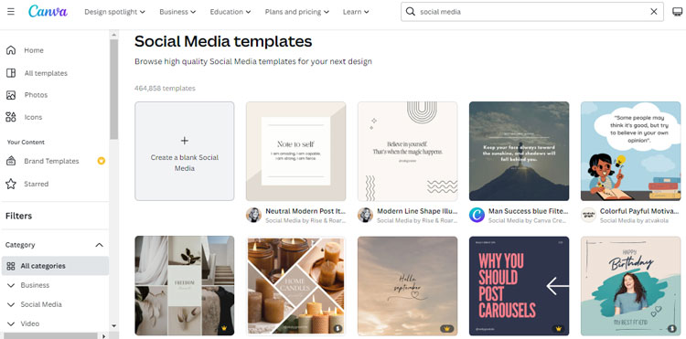Screen dimensions: 686x339
Task: Open mountain sunshine quote template thumbnail
Action: pos(519,151)
